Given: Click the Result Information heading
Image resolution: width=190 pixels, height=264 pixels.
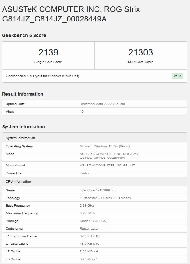Looking at the screenshot, I should point(23,94).
